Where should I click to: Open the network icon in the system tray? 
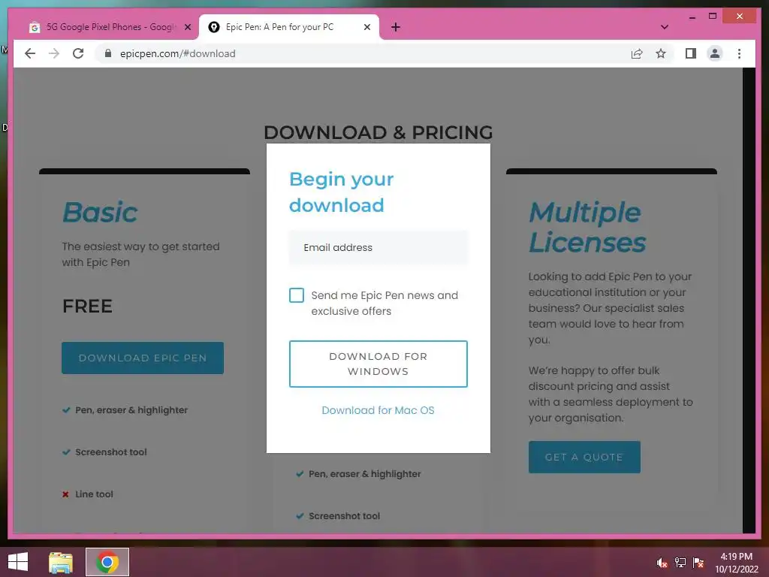[x=680, y=562]
